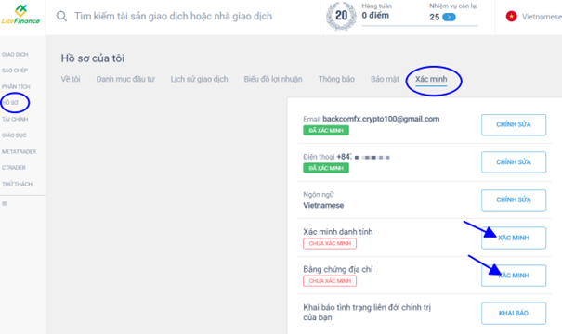This screenshot has width=562, height=334.
Task: Click Xác minh for proof of address
Action: 514,276
